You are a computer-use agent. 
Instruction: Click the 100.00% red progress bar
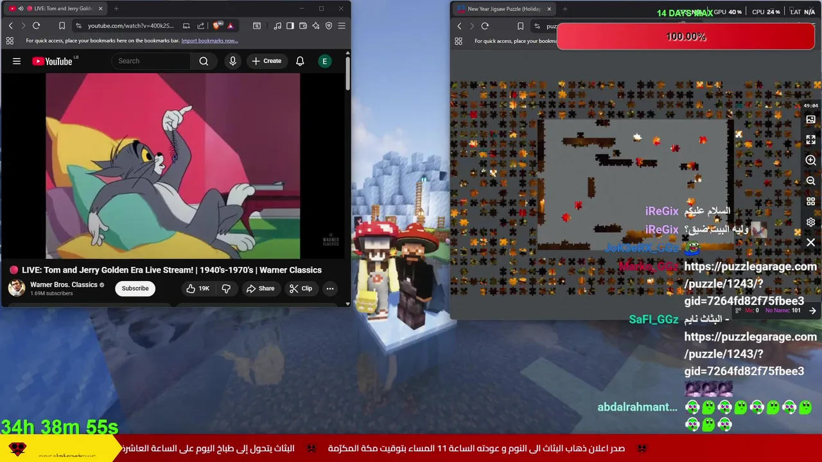pos(686,37)
